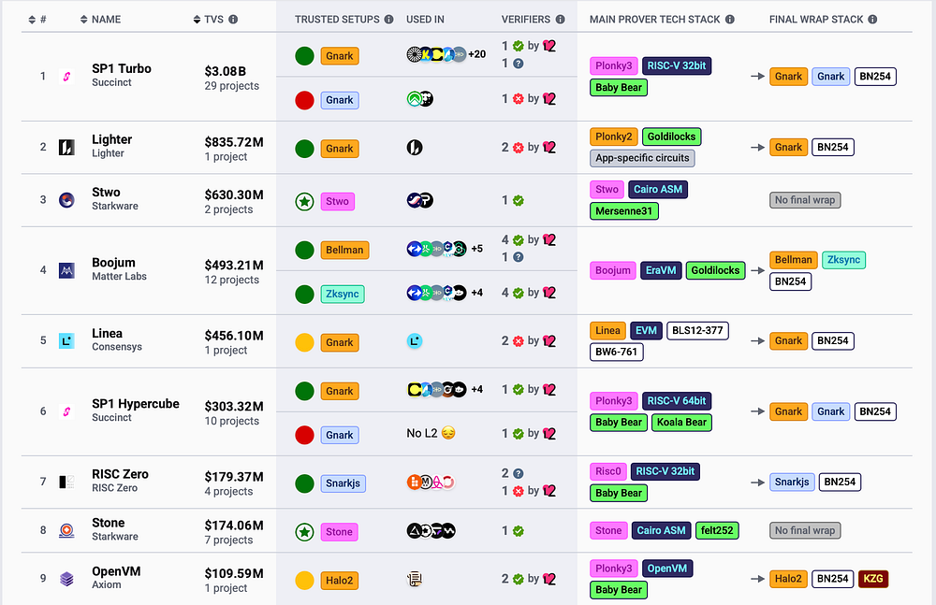The width and height of the screenshot is (936, 605).
Task: Click the Lighter project logo
Action: point(66,147)
